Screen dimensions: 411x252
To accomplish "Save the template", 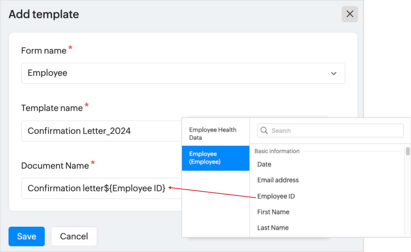I will point(27,236).
